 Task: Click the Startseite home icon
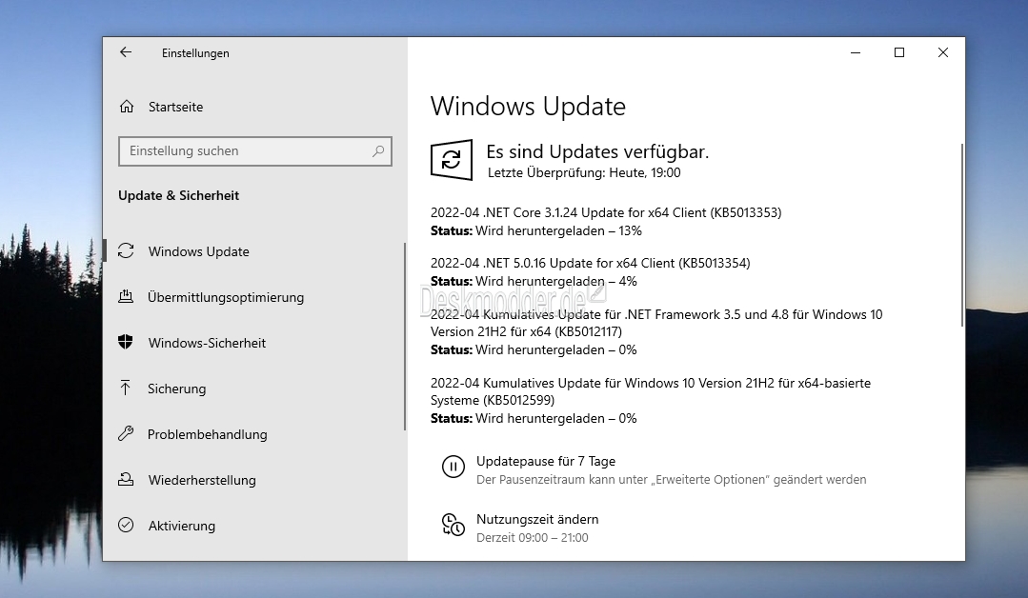pos(126,107)
